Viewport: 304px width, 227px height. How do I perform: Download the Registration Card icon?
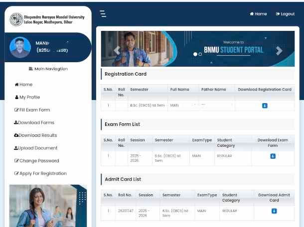tap(265, 106)
